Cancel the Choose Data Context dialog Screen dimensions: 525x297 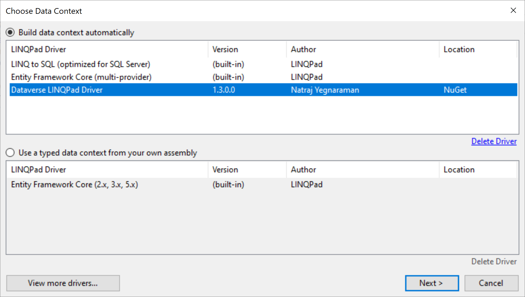pyautogui.click(x=491, y=283)
